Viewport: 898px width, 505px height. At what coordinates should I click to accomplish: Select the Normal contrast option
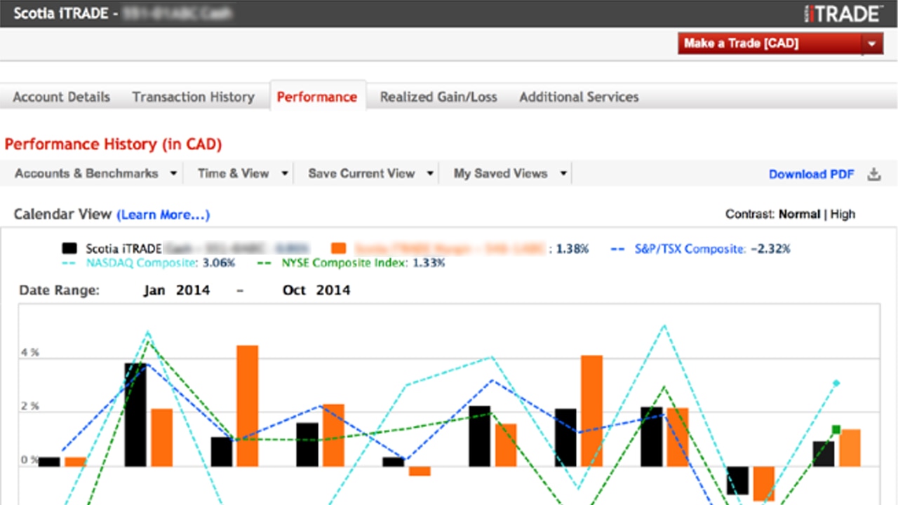(x=799, y=214)
